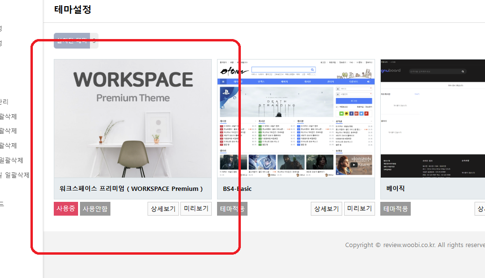The image size is (485, 278).
Task: Apply the 베이직 theme with 테마적용
Action: pos(395,208)
